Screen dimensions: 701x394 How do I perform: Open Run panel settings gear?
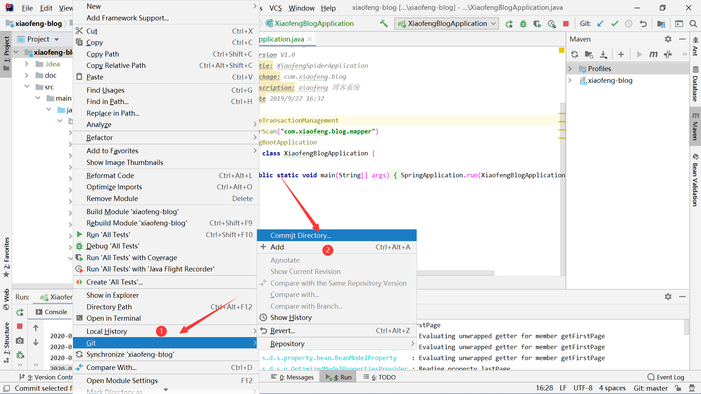click(x=668, y=297)
